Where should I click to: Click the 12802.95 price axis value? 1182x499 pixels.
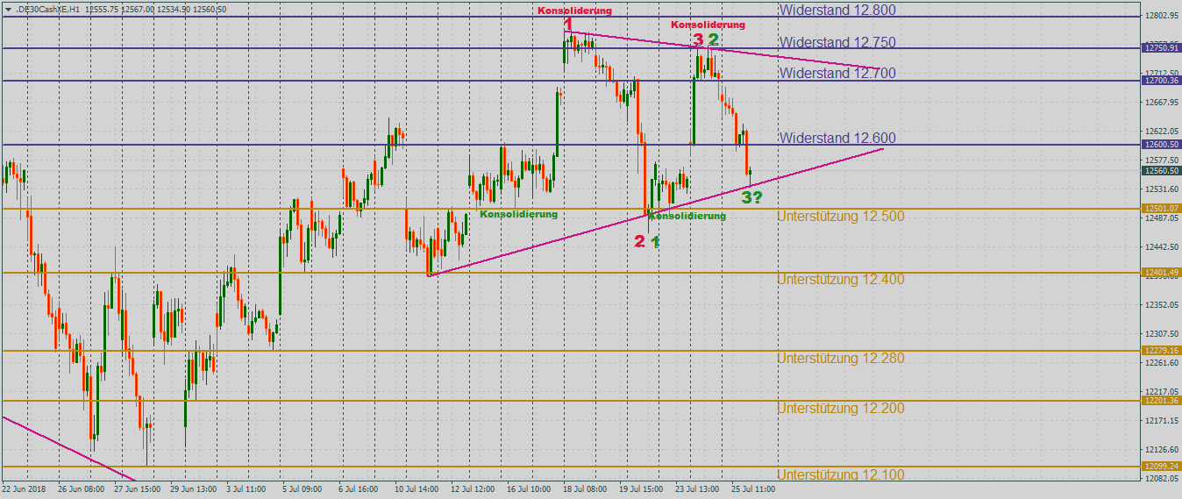tap(1161, 16)
